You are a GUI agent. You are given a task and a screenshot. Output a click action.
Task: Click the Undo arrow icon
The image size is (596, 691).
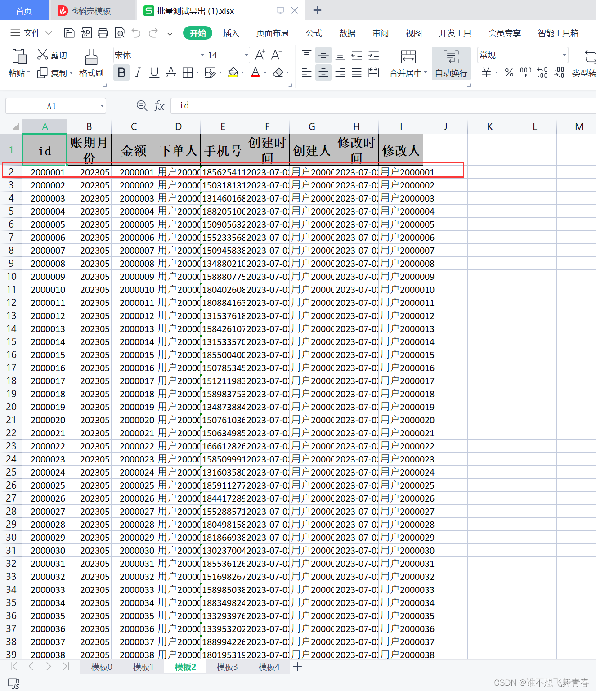coord(136,33)
